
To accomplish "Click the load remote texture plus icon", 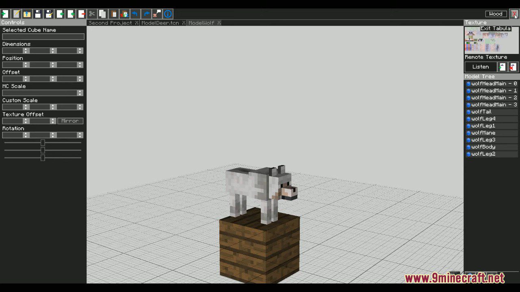I will click(503, 67).
